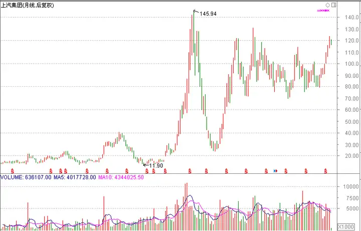
Task: Click the 50.00 price axis label
Action: coord(351,122)
